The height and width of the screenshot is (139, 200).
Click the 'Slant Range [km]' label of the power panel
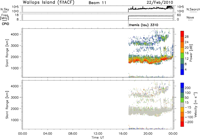pos(7,53)
